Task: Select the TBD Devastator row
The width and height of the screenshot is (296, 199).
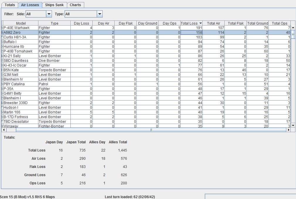Action: point(146,122)
